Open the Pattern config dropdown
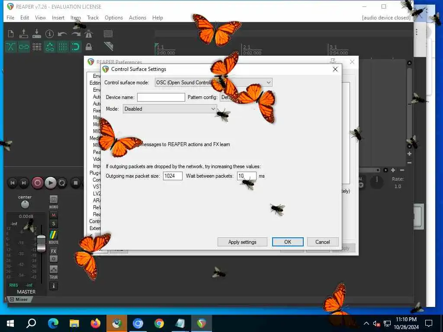Screen dimensions: 443x332 (x=247, y=97)
